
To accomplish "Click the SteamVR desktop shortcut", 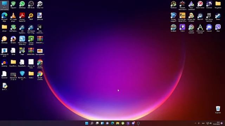I will click(200, 16).
